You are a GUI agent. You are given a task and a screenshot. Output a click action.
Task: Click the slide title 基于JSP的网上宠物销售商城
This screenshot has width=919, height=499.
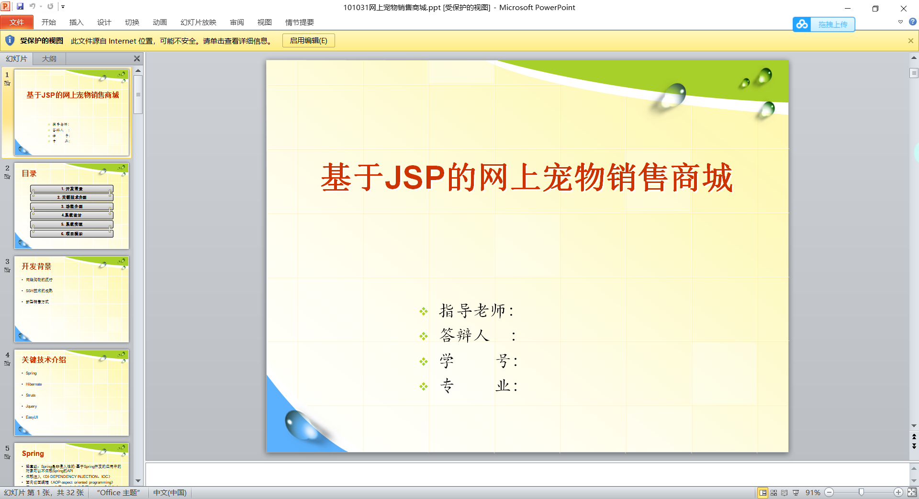[x=527, y=178]
